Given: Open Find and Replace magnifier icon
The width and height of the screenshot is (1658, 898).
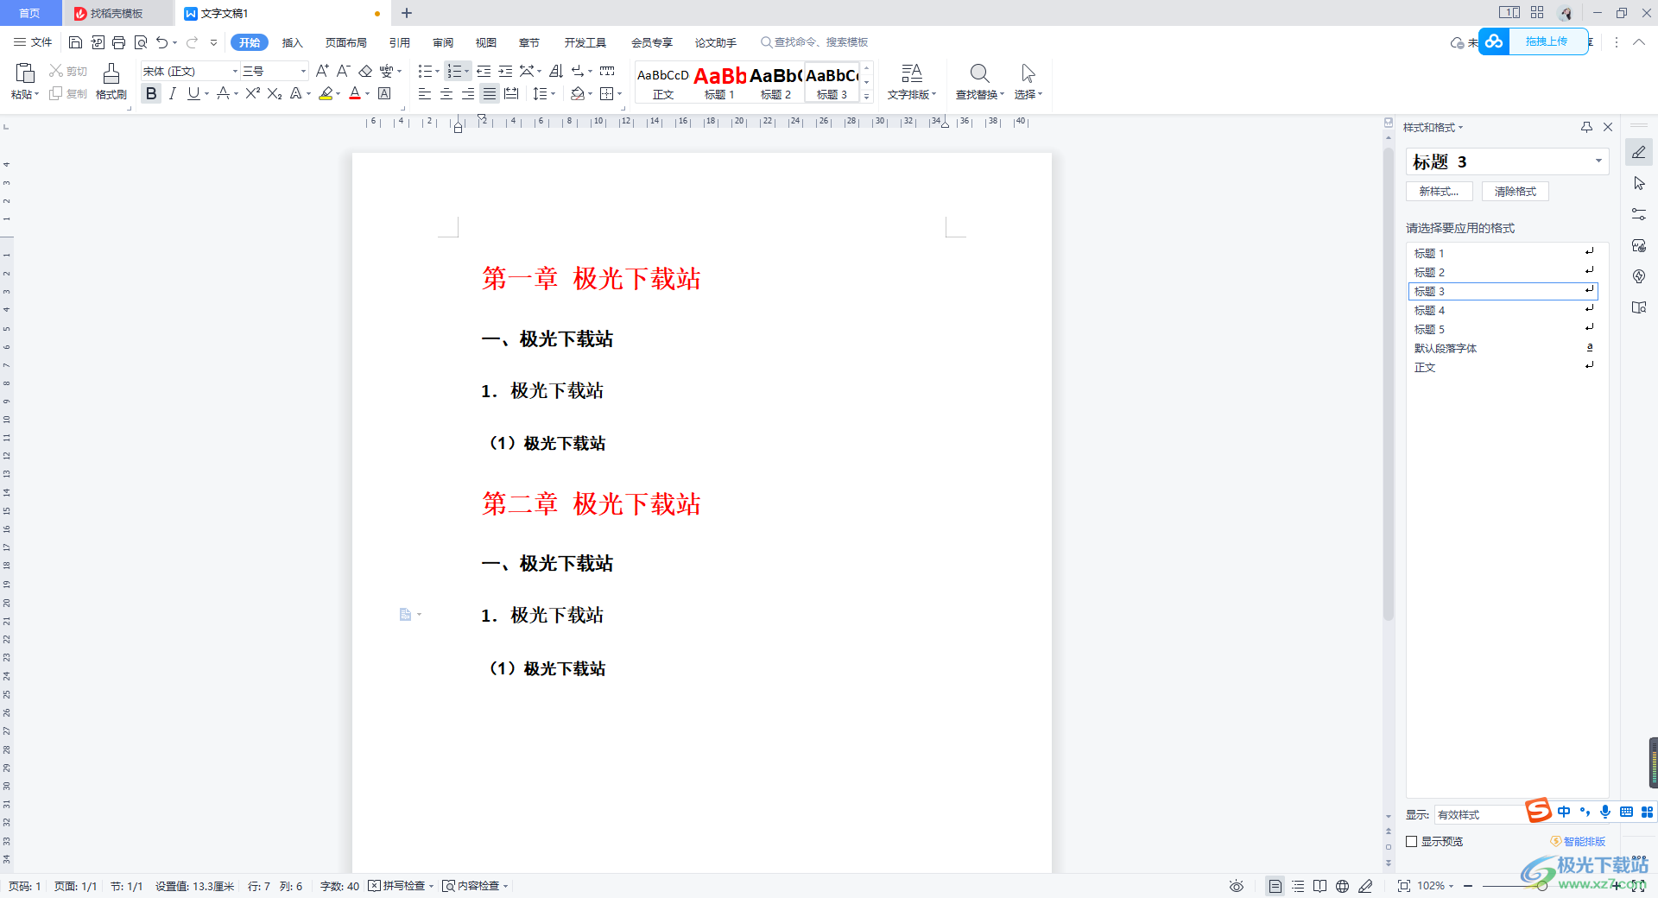Looking at the screenshot, I should (979, 73).
